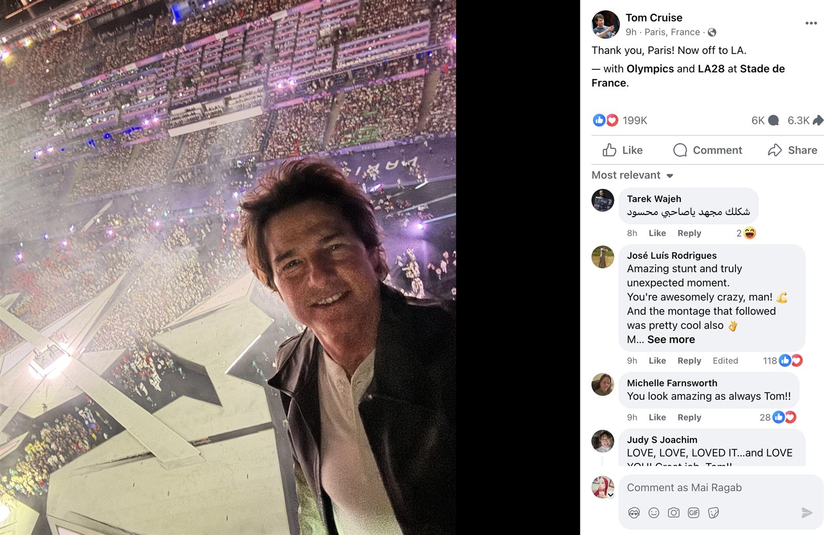Viewport: 824px width, 535px height.
Task: Expand José Luís Rodrigues comment with See more
Action: tap(671, 340)
